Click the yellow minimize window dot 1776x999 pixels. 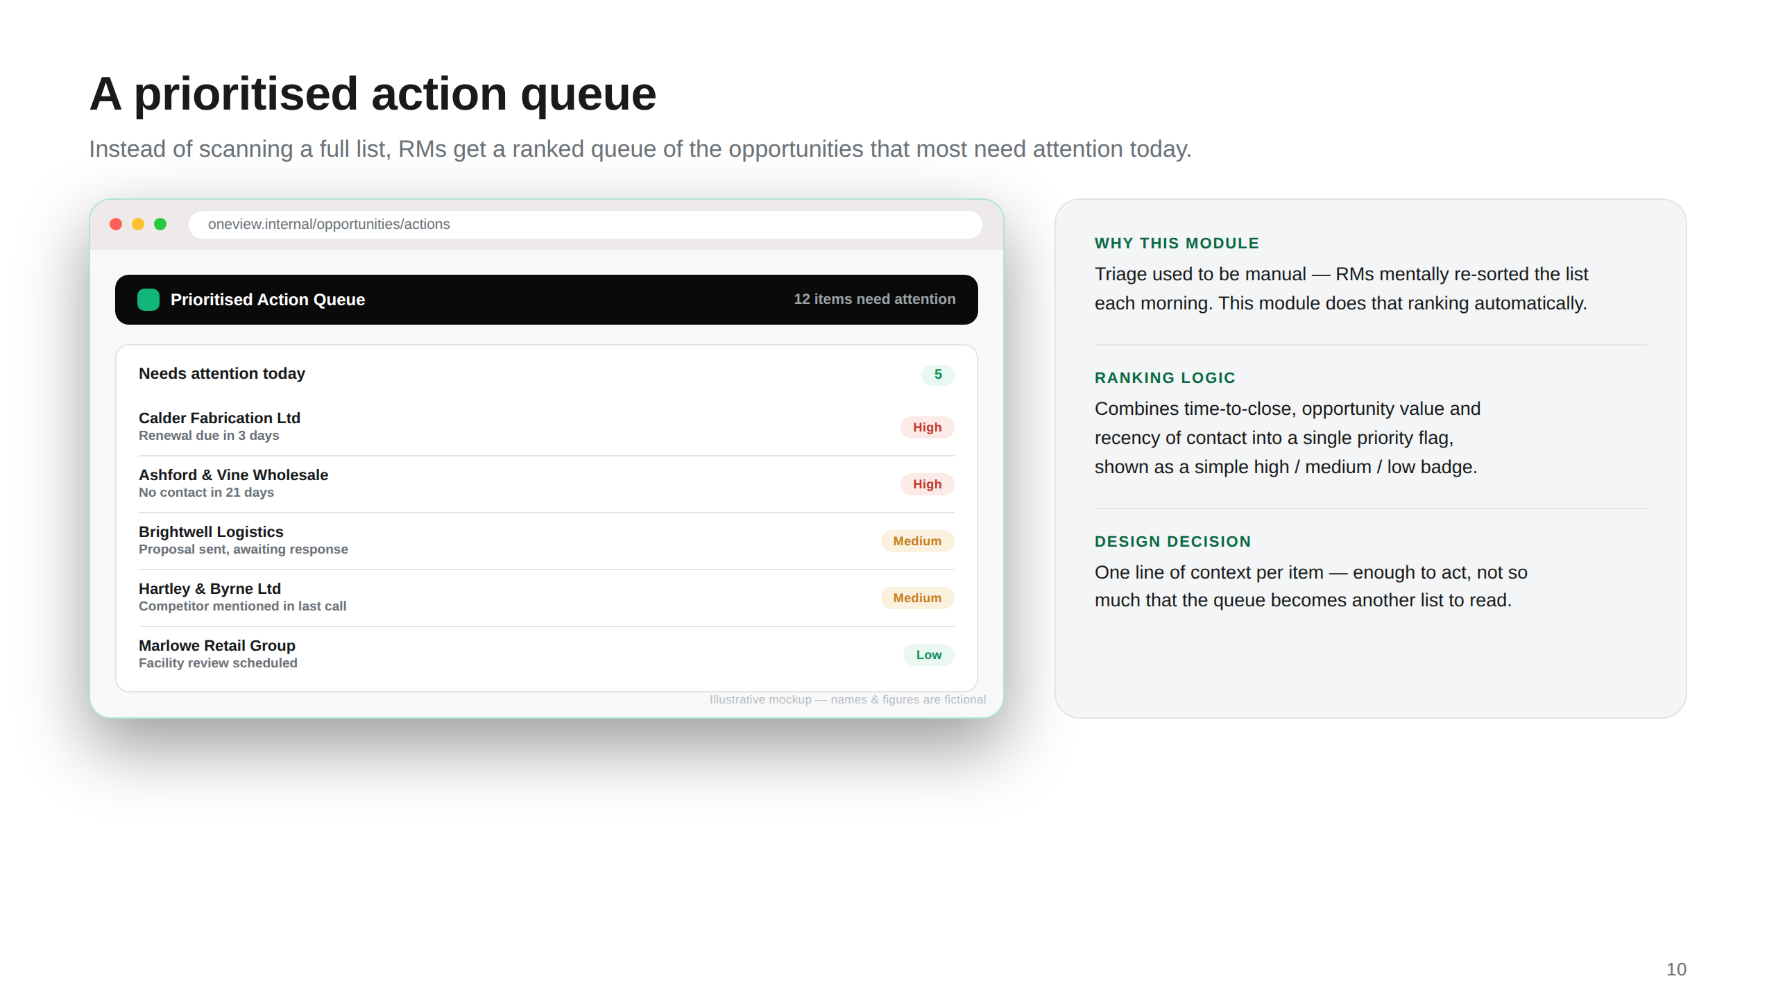[x=138, y=224]
